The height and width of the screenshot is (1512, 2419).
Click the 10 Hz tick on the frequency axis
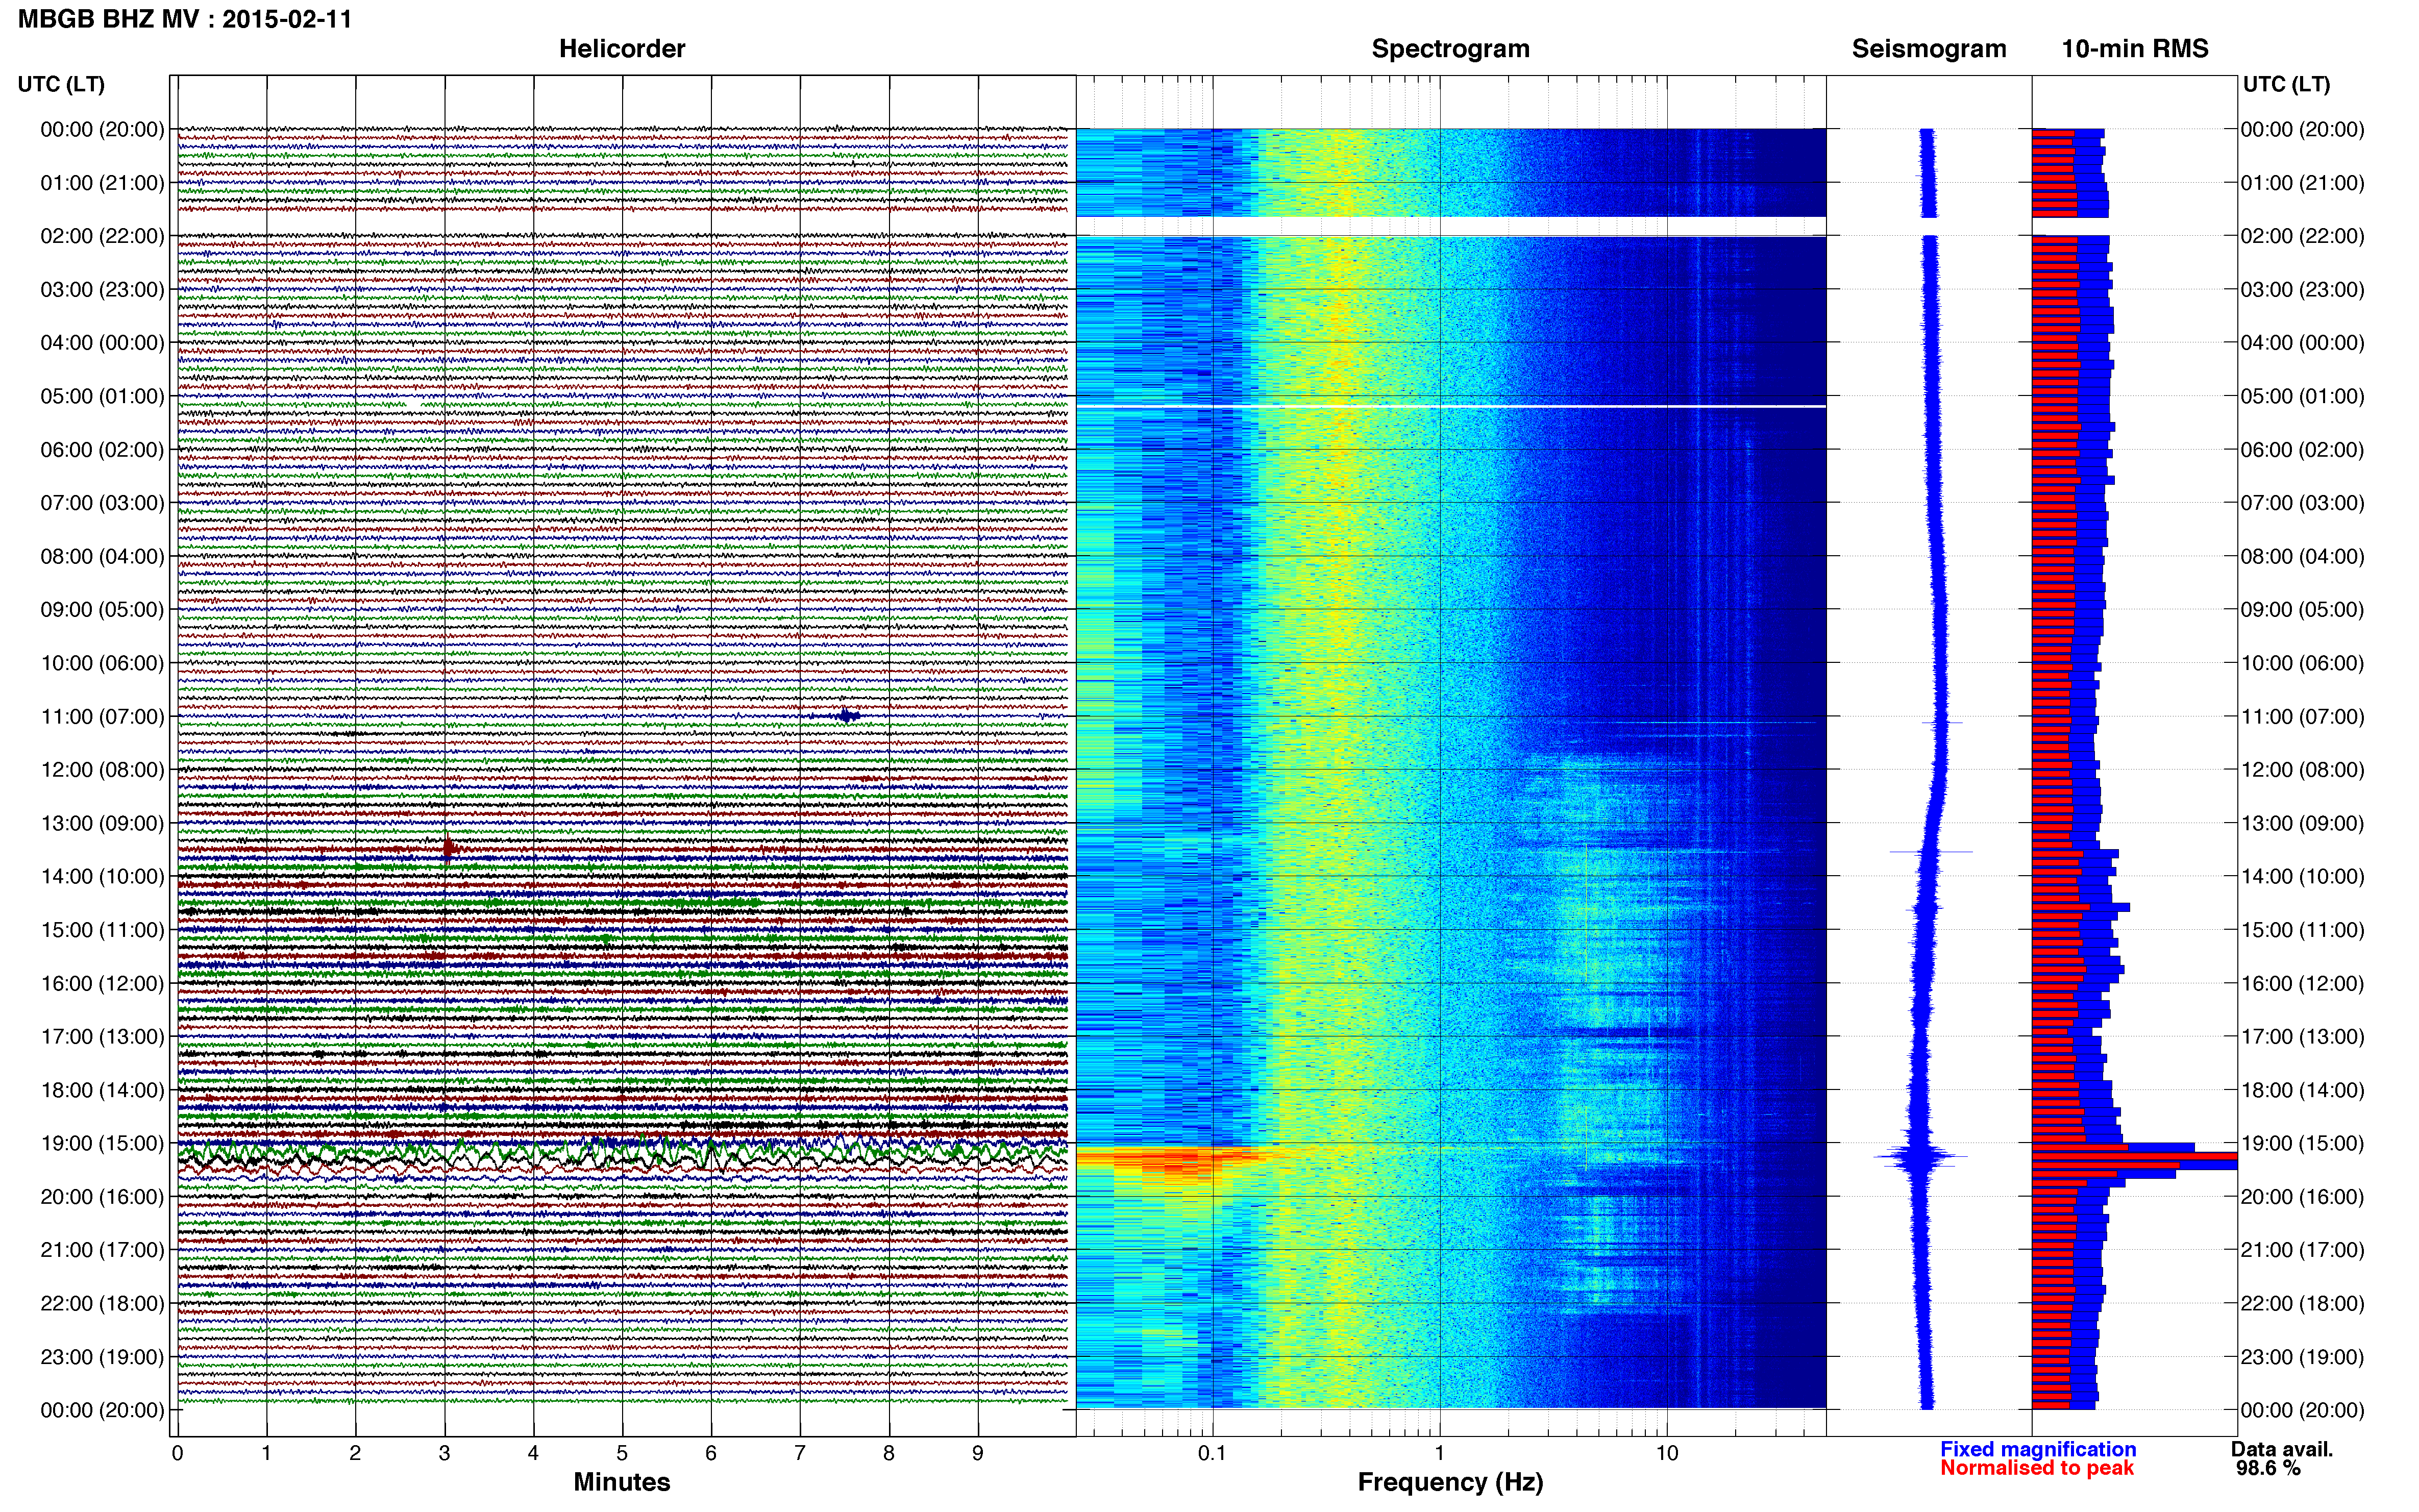click(x=1666, y=1453)
